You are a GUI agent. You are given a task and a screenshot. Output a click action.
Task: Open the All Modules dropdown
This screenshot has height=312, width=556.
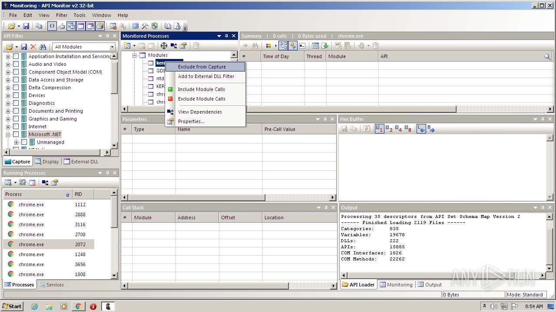tap(112, 47)
